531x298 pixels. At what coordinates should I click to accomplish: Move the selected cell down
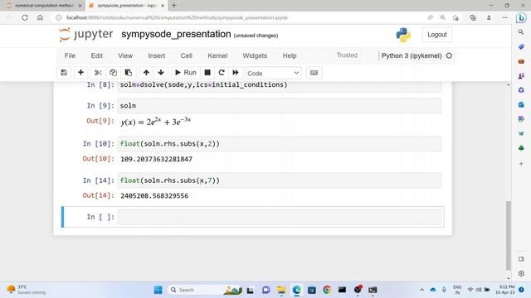click(x=161, y=73)
